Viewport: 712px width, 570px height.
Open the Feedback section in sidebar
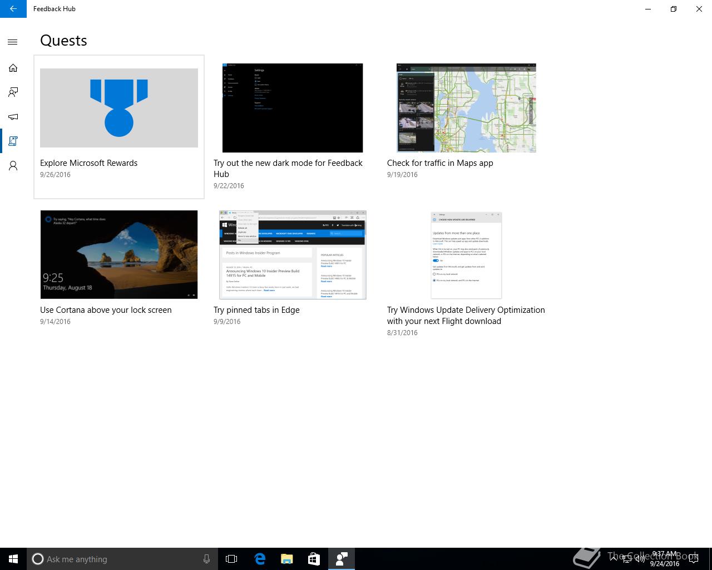(x=13, y=92)
